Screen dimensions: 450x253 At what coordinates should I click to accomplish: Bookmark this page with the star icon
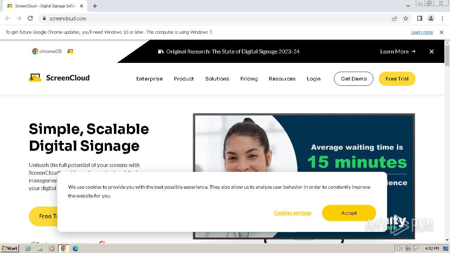pyautogui.click(x=406, y=18)
